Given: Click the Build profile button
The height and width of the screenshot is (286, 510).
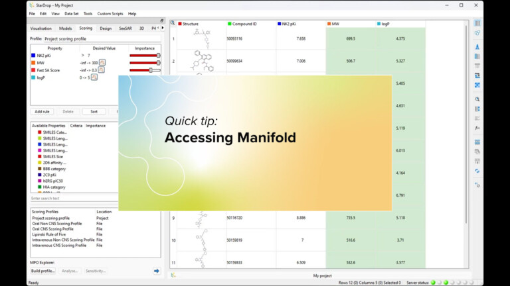Looking at the screenshot, I should [44, 271].
